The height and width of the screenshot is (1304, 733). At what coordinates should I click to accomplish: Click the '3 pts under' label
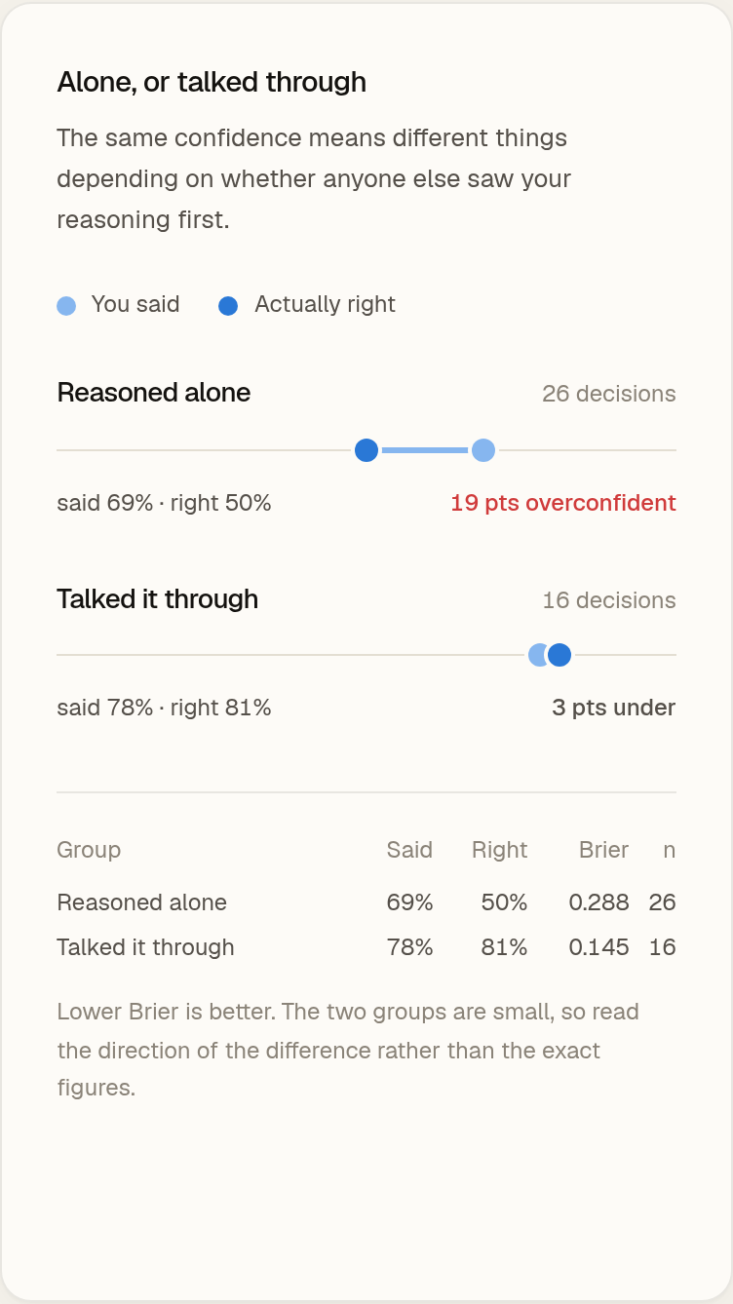click(x=614, y=708)
